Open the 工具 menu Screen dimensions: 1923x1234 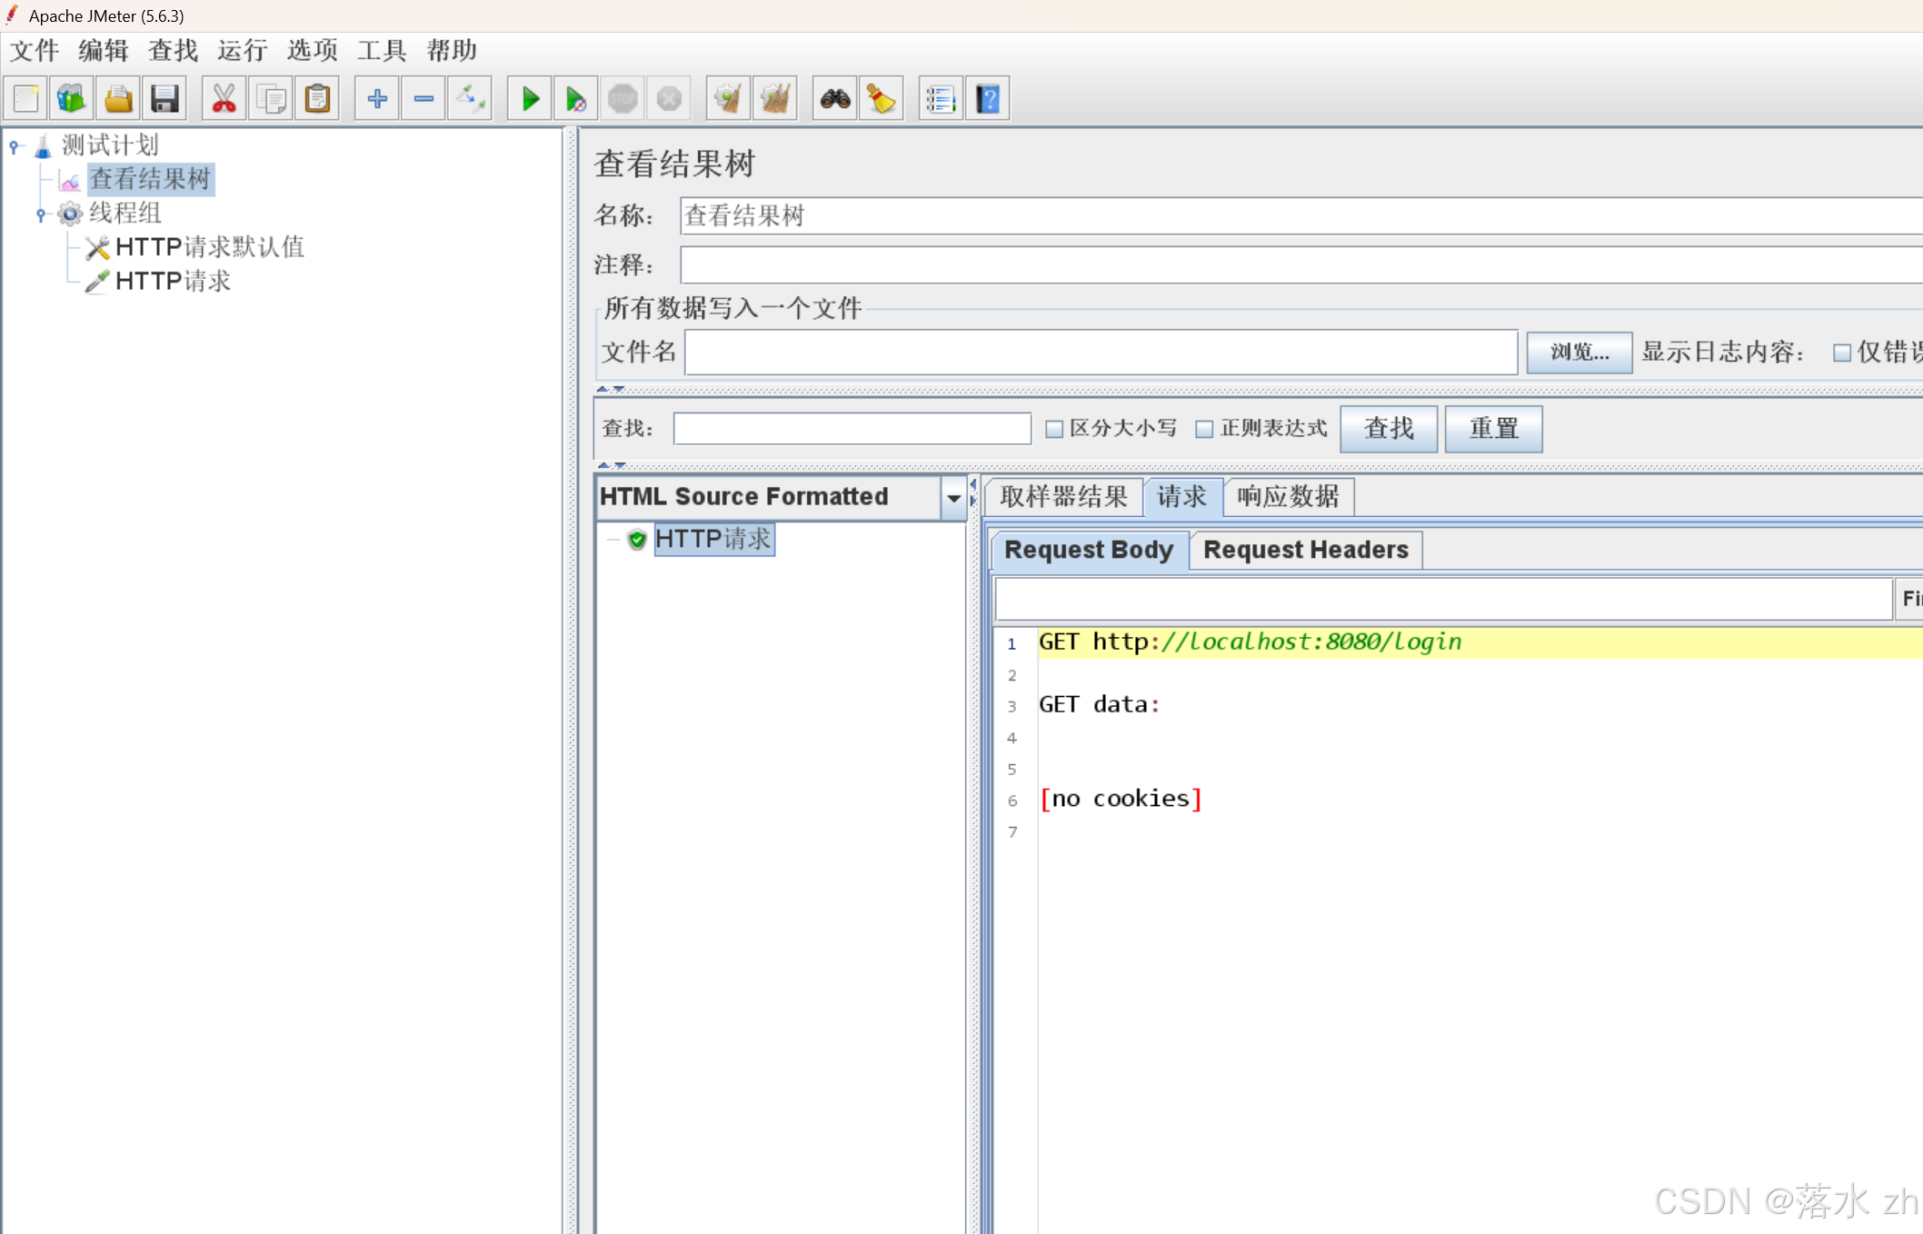click(382, 50)
